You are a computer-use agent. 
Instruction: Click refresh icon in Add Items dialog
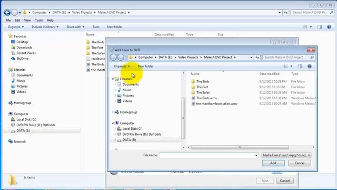(257, 58)
